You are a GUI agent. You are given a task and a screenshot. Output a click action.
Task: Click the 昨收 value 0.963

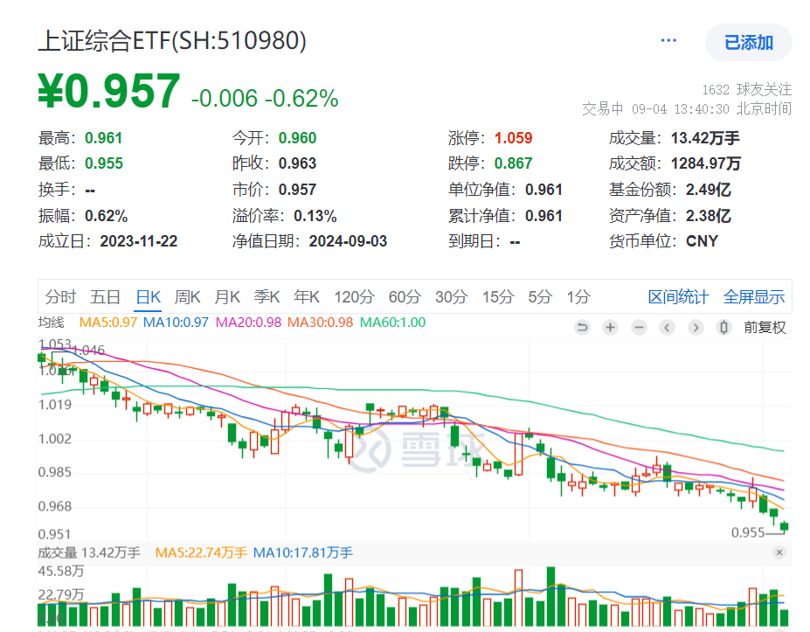[298, 163]
